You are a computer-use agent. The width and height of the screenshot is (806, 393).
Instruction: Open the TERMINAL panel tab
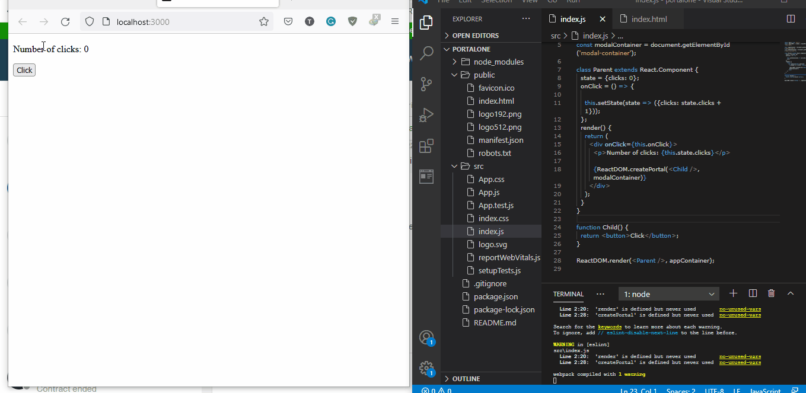point(568,294)
